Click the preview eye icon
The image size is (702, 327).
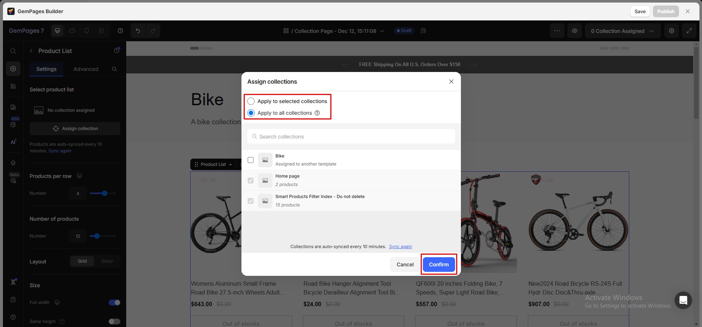575,31
